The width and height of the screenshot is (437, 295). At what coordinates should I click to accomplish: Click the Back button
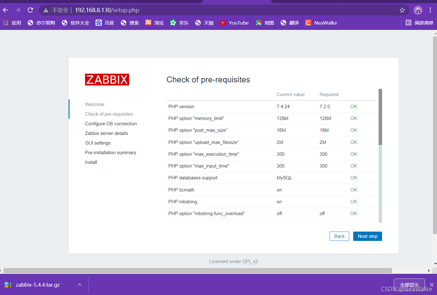point(339,236)
